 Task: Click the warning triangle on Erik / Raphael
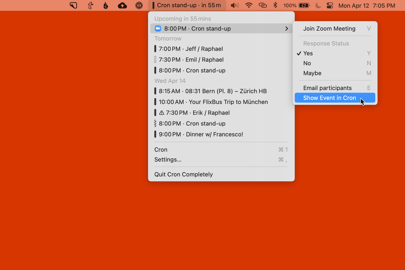click(161, 113)
